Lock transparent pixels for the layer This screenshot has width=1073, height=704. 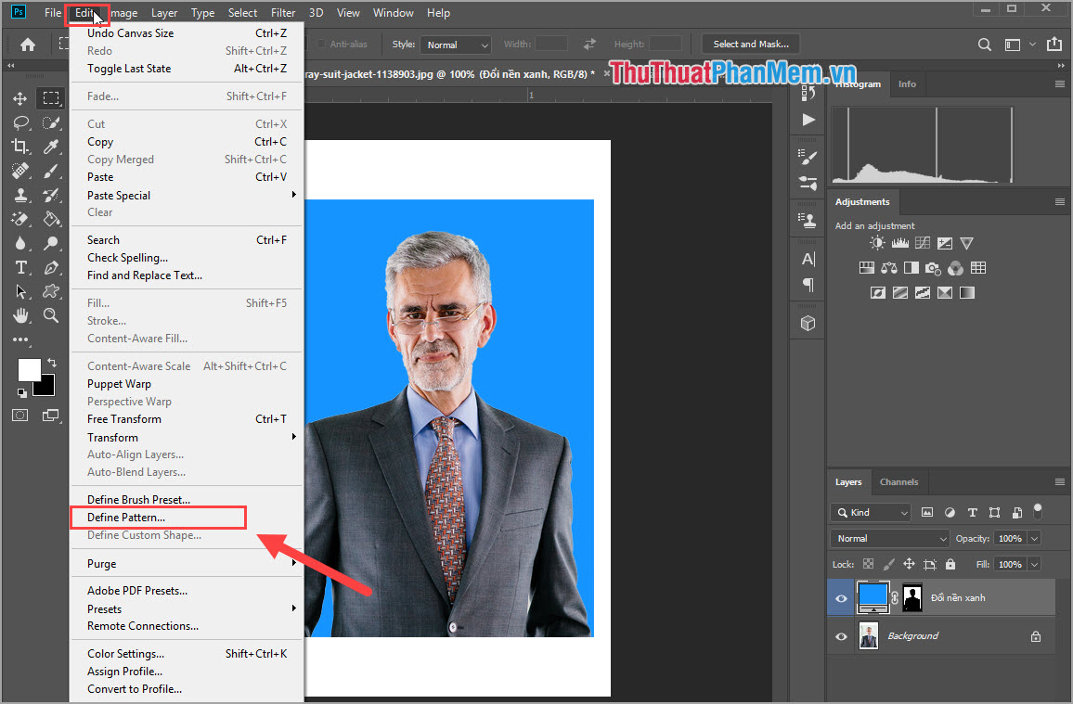pos(867,563)
